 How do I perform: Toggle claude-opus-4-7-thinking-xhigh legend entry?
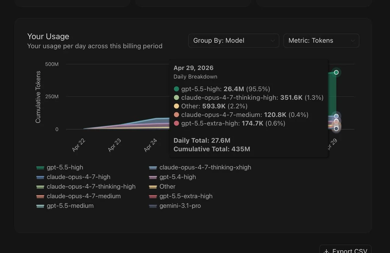tap(200, 167)
